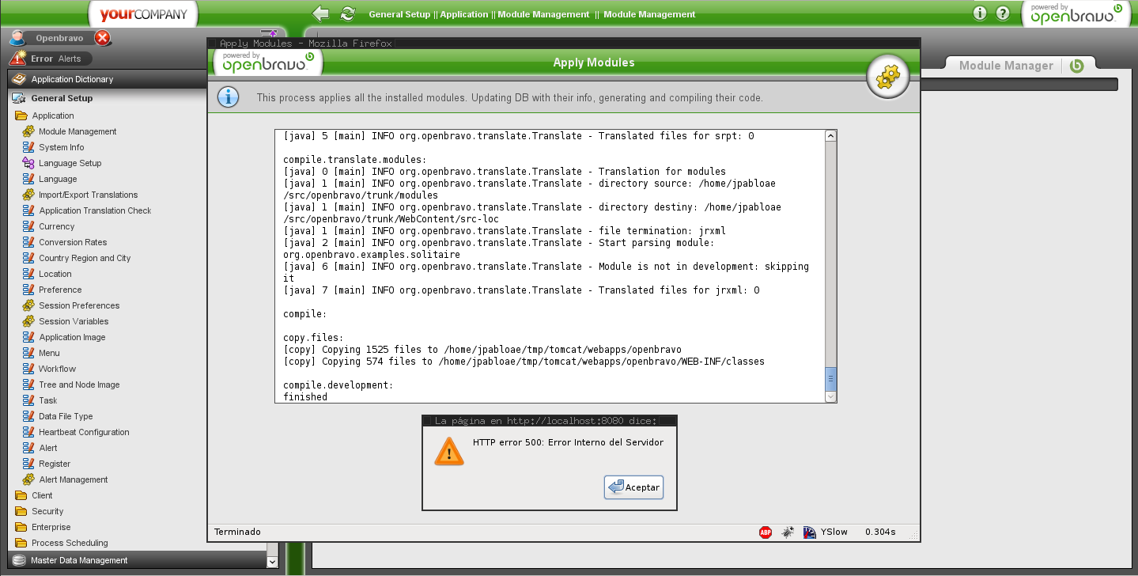The height and width of the screenshot is (576, 1138).
Task: Open Application Dictionary menu section
Action: coord(72,79)
